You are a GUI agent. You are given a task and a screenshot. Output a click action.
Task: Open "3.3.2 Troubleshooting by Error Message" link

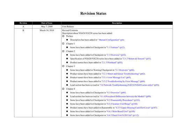[x=123, y=81]
